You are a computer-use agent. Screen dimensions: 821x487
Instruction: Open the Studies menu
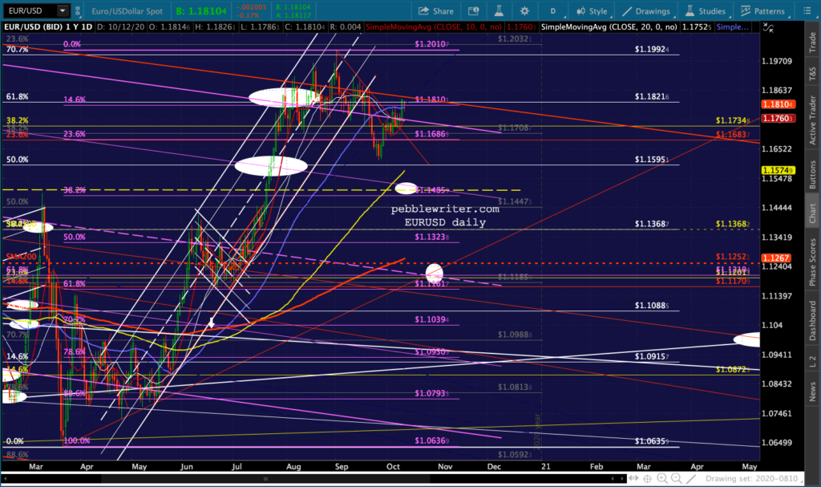click(706, 11)
